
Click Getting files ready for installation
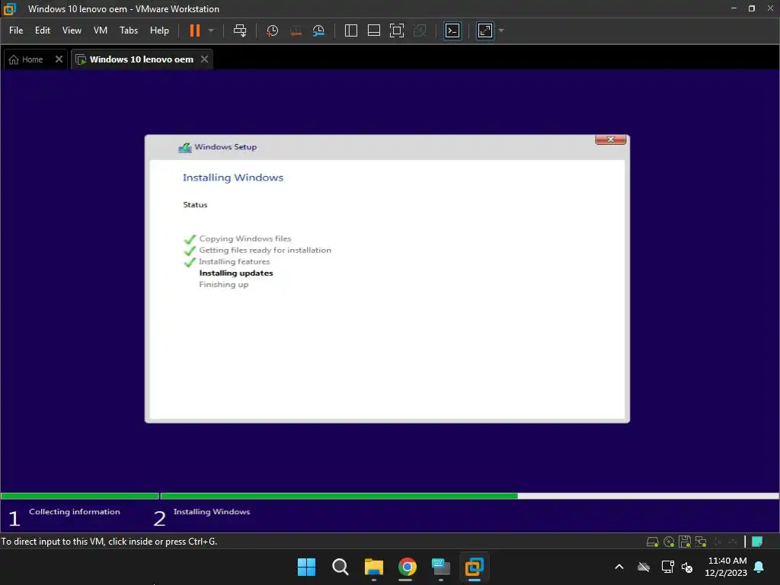pos(265,250)
